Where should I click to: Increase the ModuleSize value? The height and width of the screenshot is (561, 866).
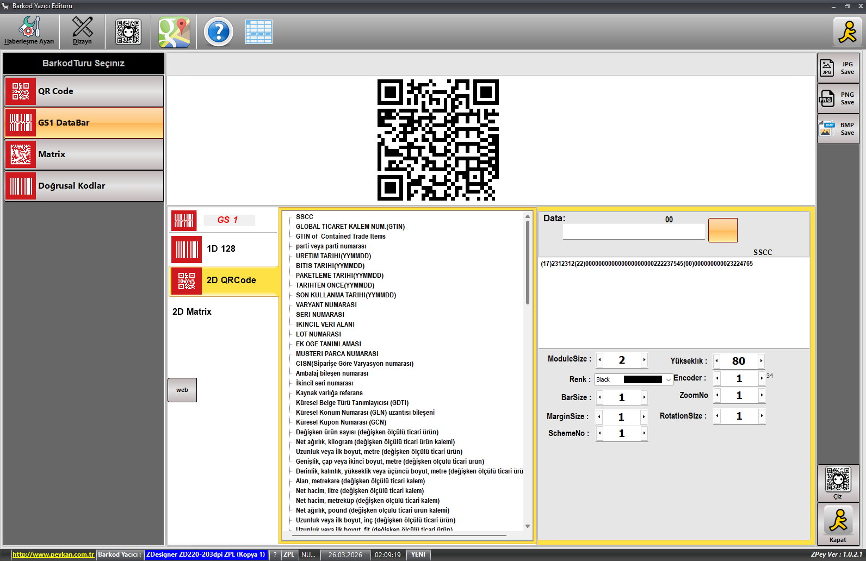[644, 360]
